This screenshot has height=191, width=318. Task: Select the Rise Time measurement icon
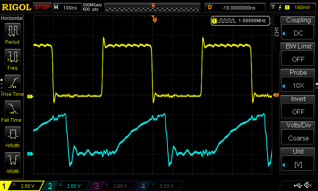13,83
